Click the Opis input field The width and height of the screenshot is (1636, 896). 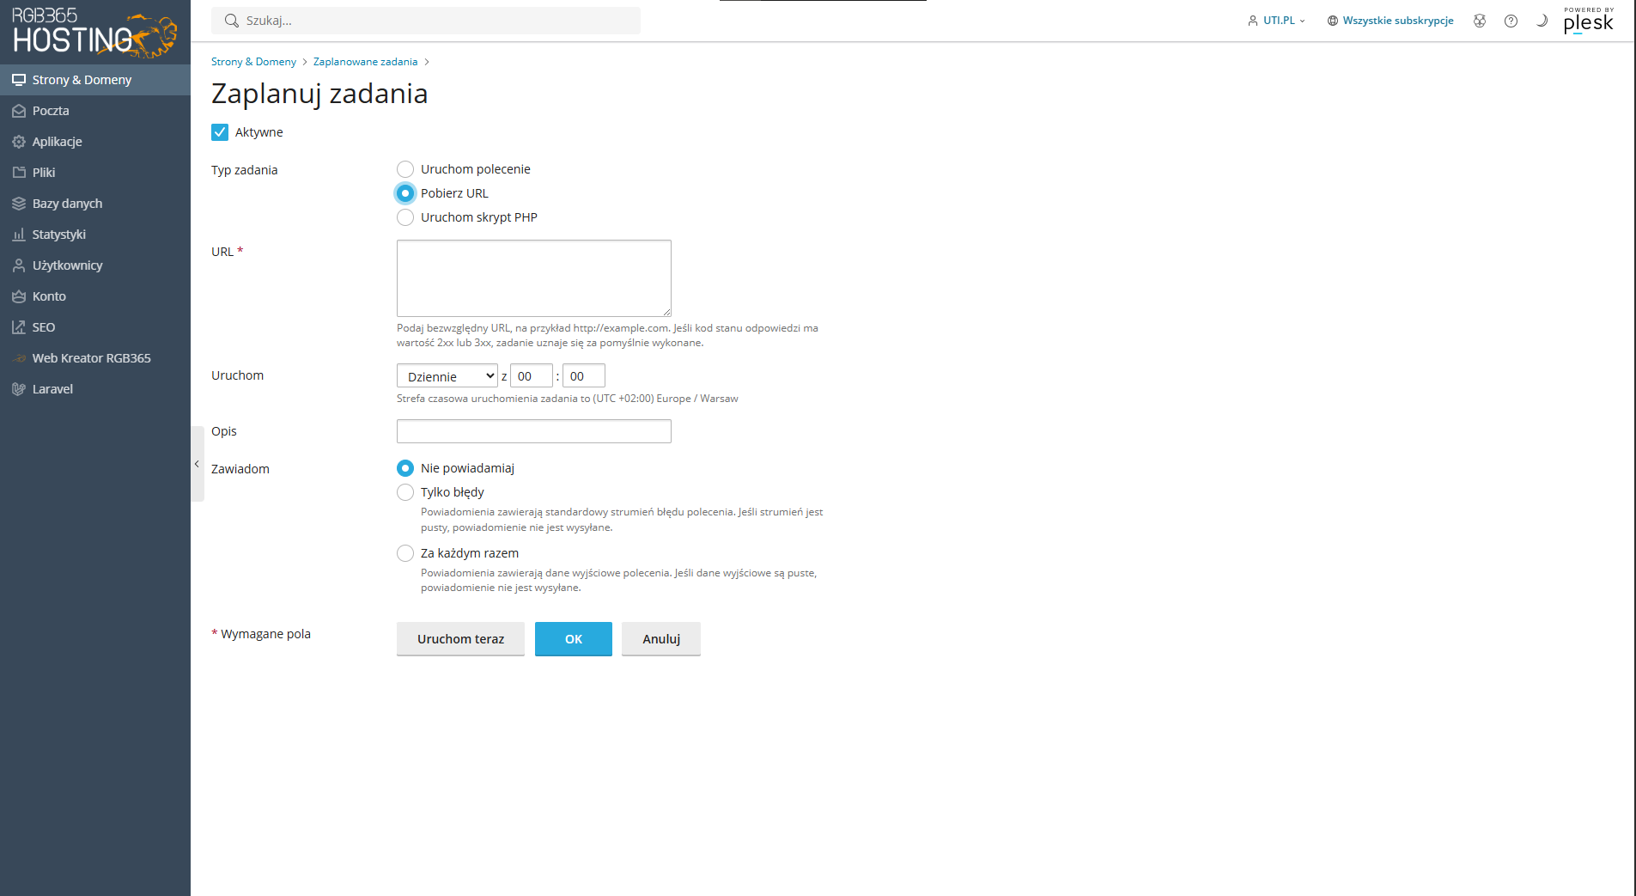tap(534, 431)
